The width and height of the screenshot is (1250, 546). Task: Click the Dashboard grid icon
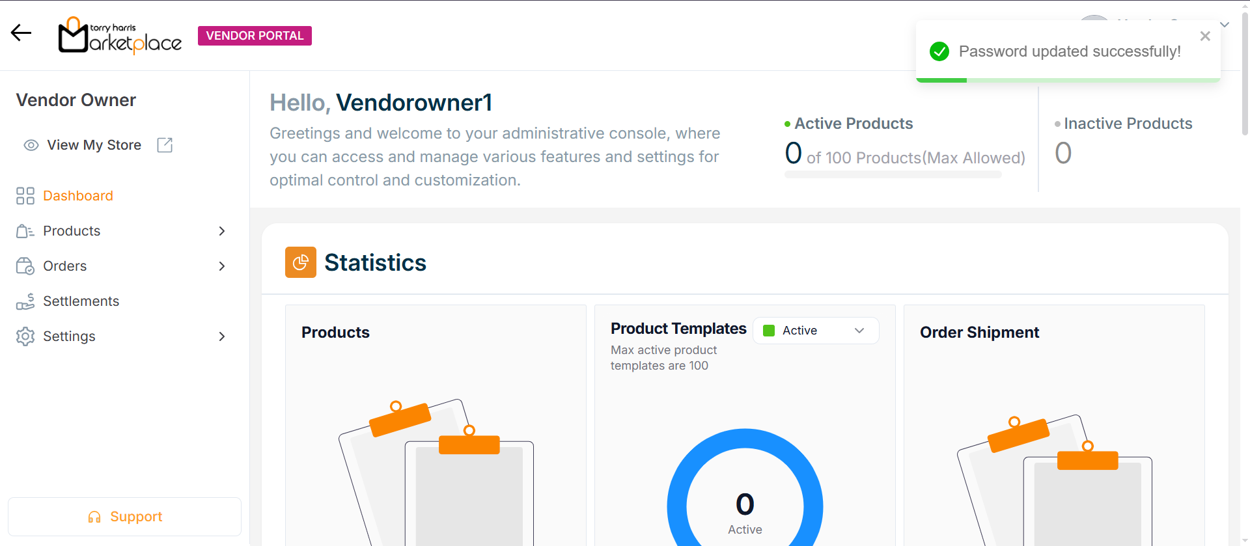25,196
